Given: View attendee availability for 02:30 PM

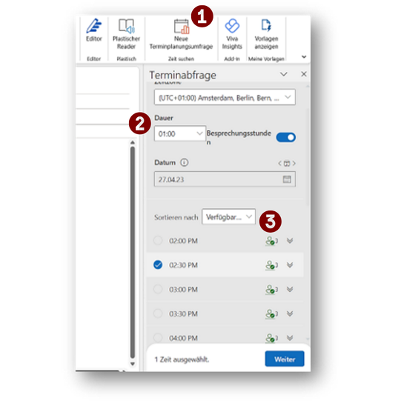Looking at the screenshot, I should pos(271,265).
